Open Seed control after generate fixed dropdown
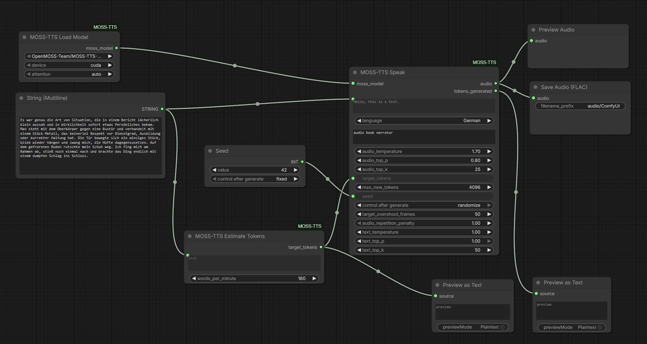Screen dimensions: 647x344 pyautogui.click(x=255, y=179)
